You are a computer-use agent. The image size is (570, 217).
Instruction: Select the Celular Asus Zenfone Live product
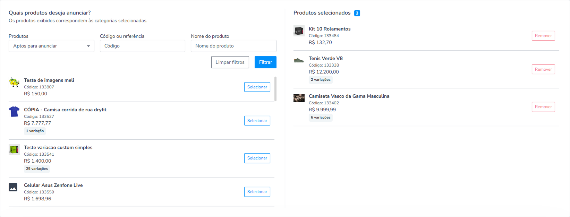[257, 192]
